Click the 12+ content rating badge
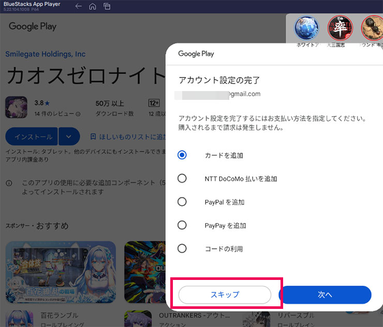 pos(154,103)
